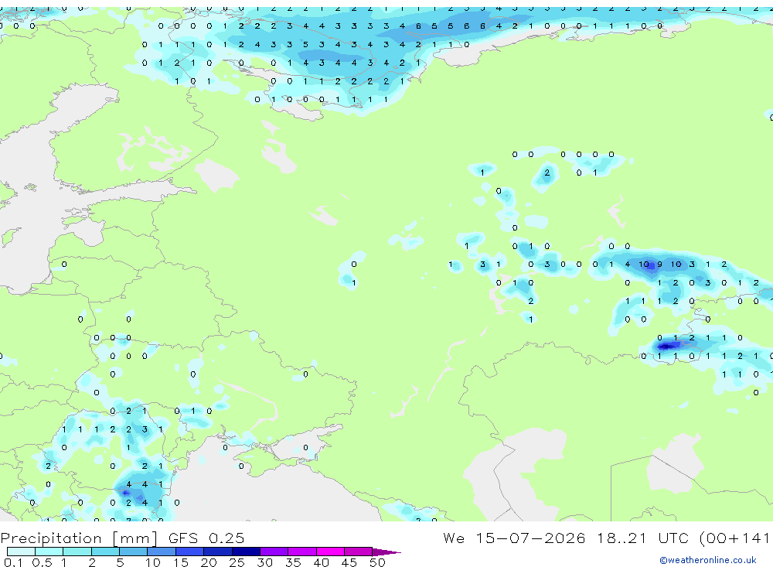This screenshot has width=773, height=567.
Task: Click the '50' legend scale label
Action: point(377,562)
